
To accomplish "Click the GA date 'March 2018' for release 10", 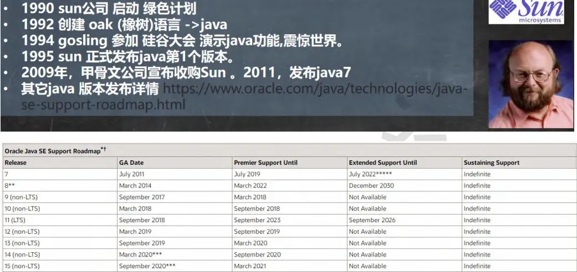I will (135, 208).
